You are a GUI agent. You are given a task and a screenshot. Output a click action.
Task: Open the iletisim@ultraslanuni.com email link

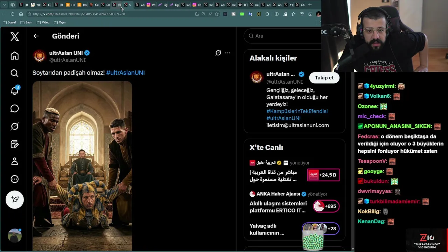click(297, 125)
